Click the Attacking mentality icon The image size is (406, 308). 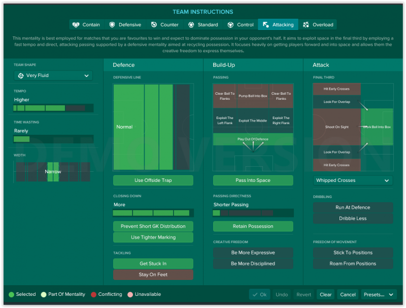coord(265,25)
